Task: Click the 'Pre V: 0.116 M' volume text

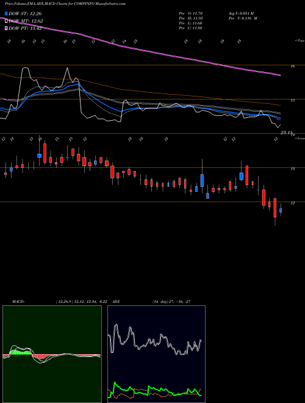Action: 242,18
